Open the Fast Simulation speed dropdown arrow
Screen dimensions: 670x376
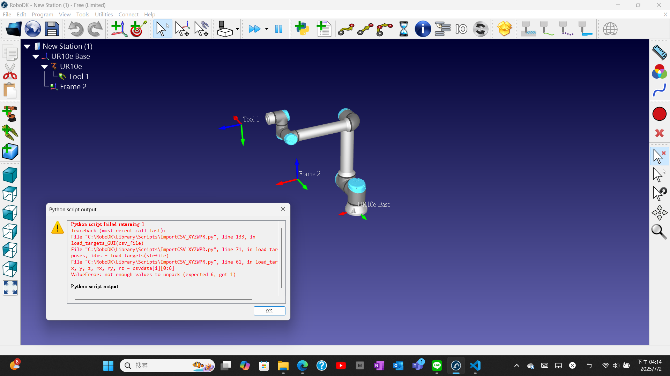click(267, 29)
